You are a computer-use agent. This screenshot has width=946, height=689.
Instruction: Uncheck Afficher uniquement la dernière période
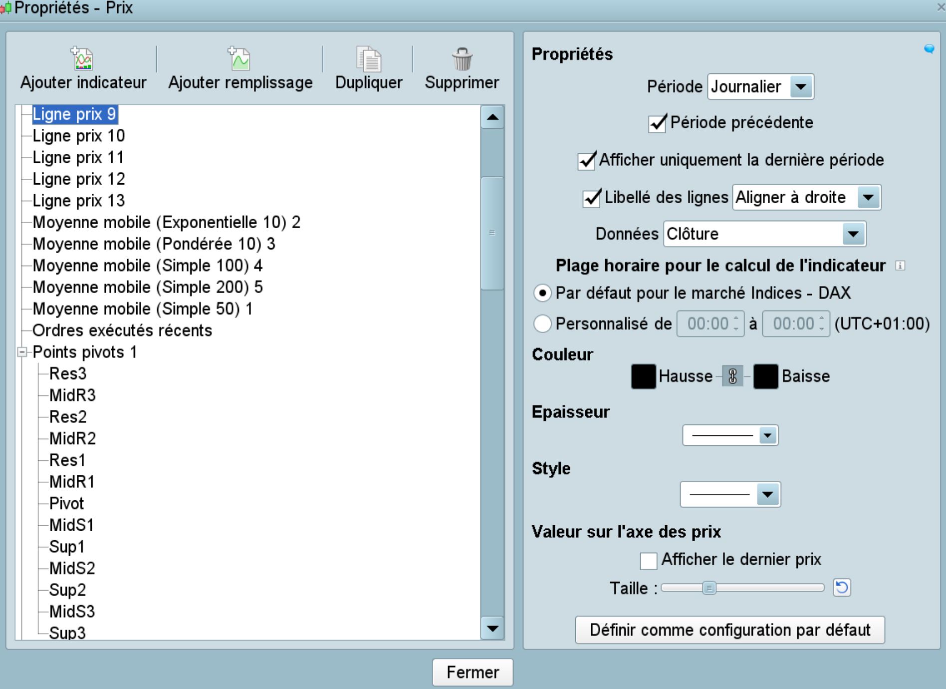pyautogui.click(x=586, y=161)
